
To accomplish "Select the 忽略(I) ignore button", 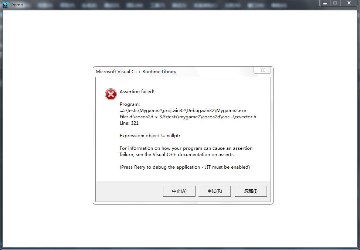I will coord(251,191).
